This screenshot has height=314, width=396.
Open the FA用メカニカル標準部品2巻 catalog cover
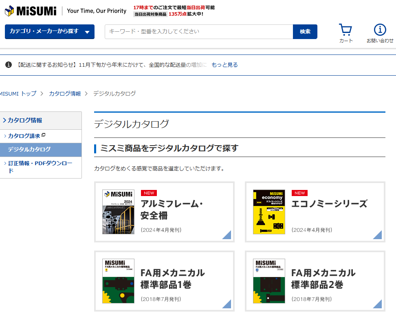click(269, 281)
